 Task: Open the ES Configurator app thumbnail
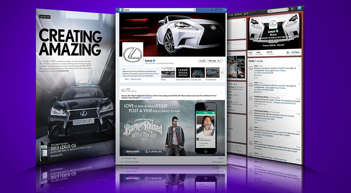click(x=213, y=73)
